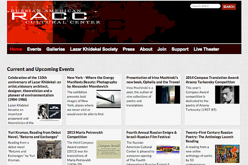The image size is (248, 165).
Task: Open the Press section
Action: 129,49
